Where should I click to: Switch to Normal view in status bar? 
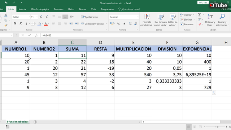(188, 127)
